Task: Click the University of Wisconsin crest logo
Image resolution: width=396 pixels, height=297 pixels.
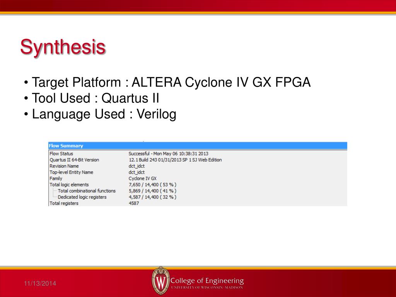Action: tap(160, 281)
